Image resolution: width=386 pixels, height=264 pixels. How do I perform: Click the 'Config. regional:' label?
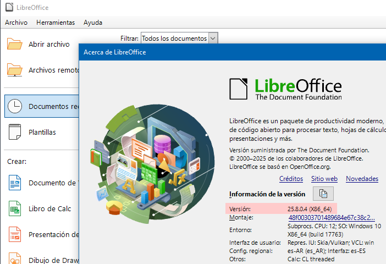click(251, 251)
